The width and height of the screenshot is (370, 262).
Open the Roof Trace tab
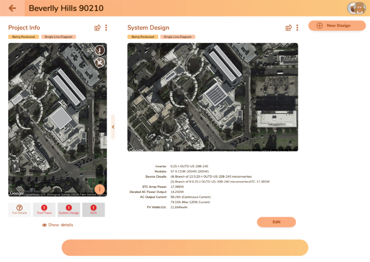coord(44,209)
